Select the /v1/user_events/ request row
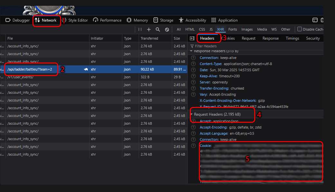Viewport: 335px width, 192px height. [x=94, y=77]
